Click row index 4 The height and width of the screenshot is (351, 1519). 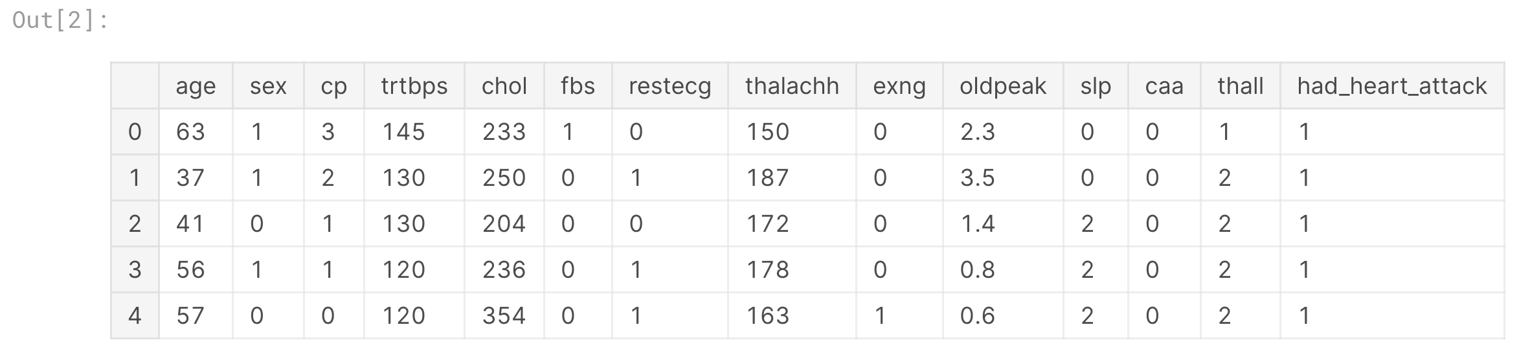[x=135, y=315]
